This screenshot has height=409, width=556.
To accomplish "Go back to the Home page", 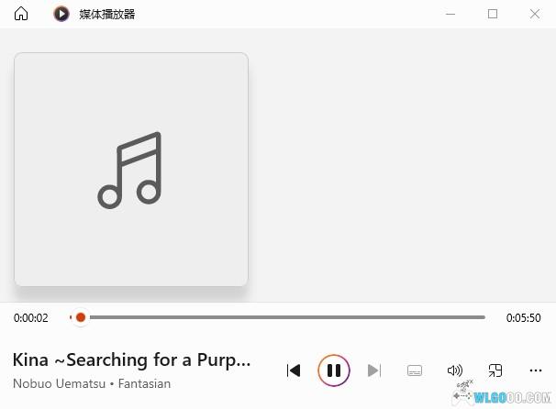I will (21, 14).
